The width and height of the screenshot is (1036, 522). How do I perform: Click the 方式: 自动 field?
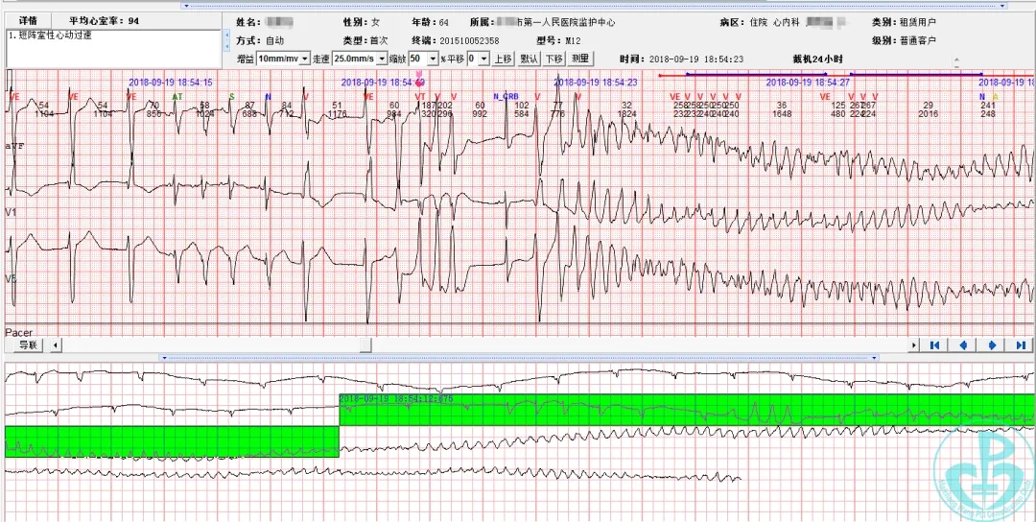260,40
